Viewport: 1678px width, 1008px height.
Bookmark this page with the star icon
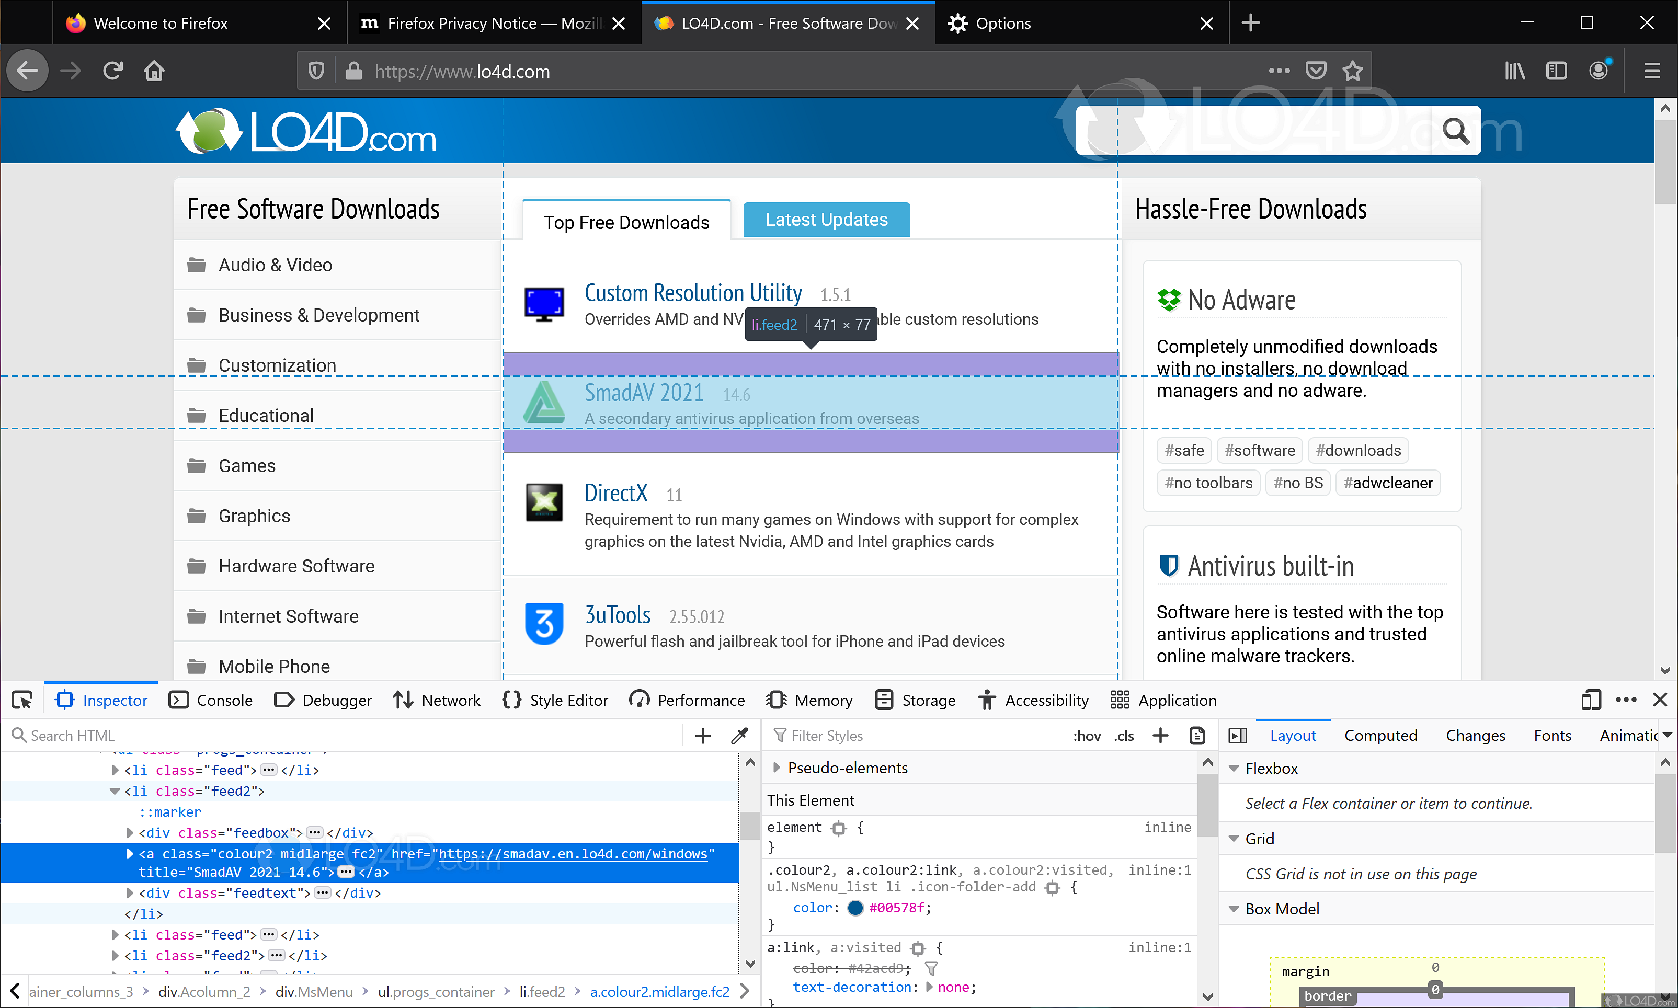tap(1353, 71)
